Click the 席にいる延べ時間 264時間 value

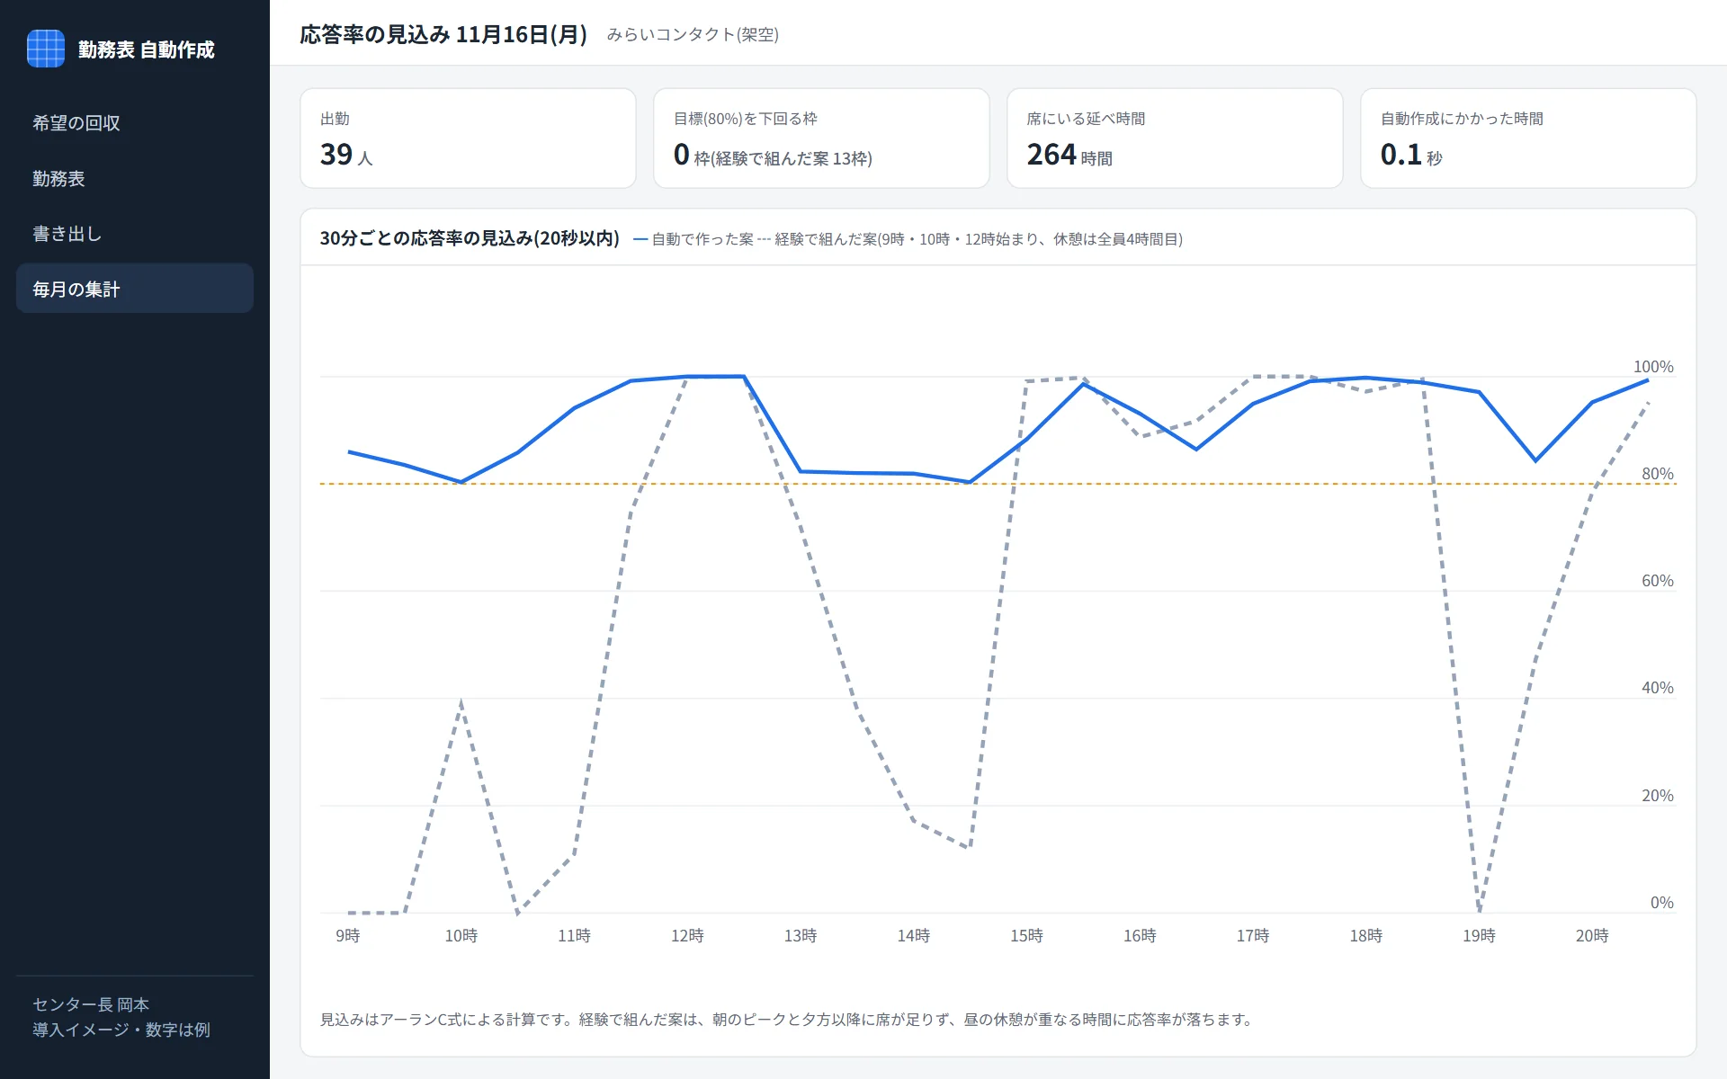pyautogui.click(x=1069, y=156)
